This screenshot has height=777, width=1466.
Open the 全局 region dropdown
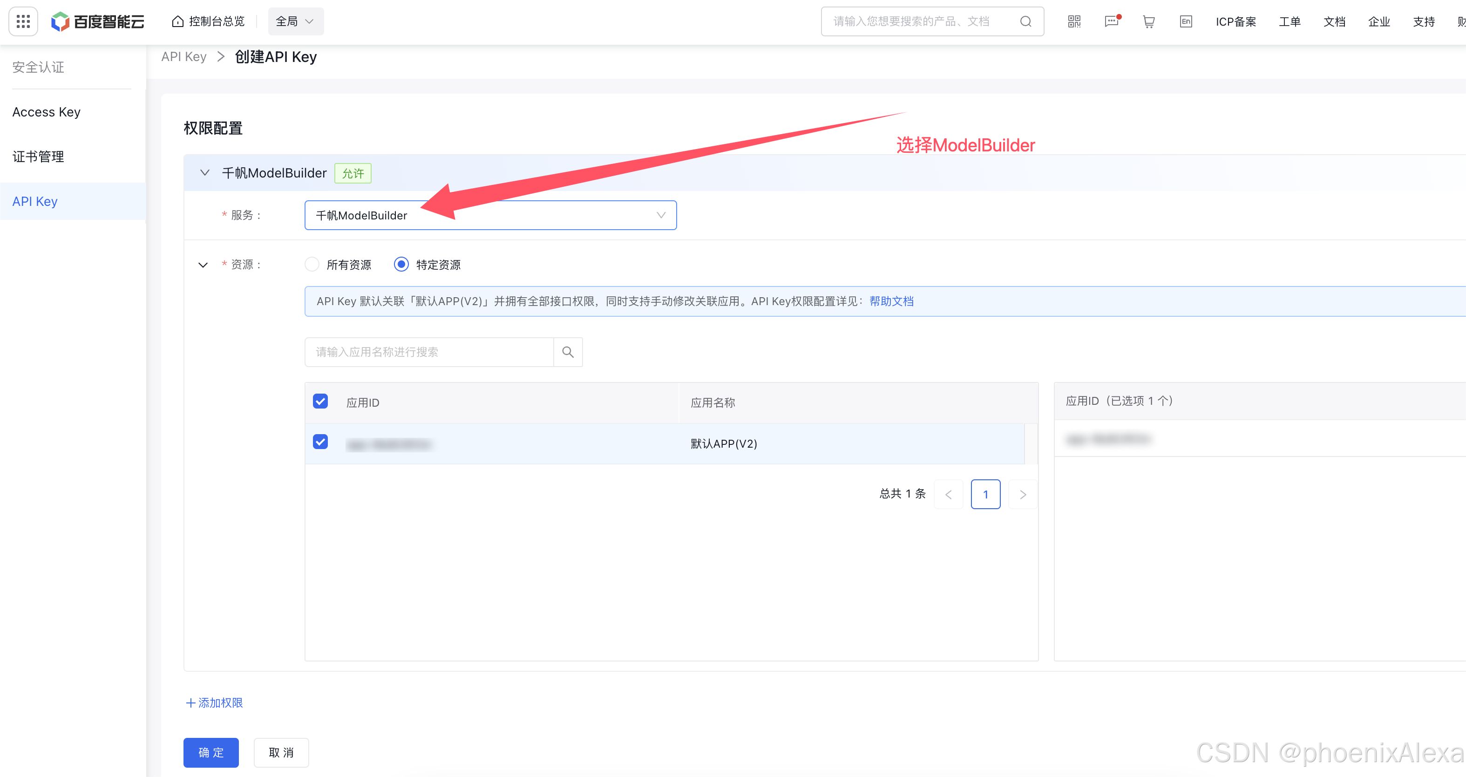click(x=295, y=21)
